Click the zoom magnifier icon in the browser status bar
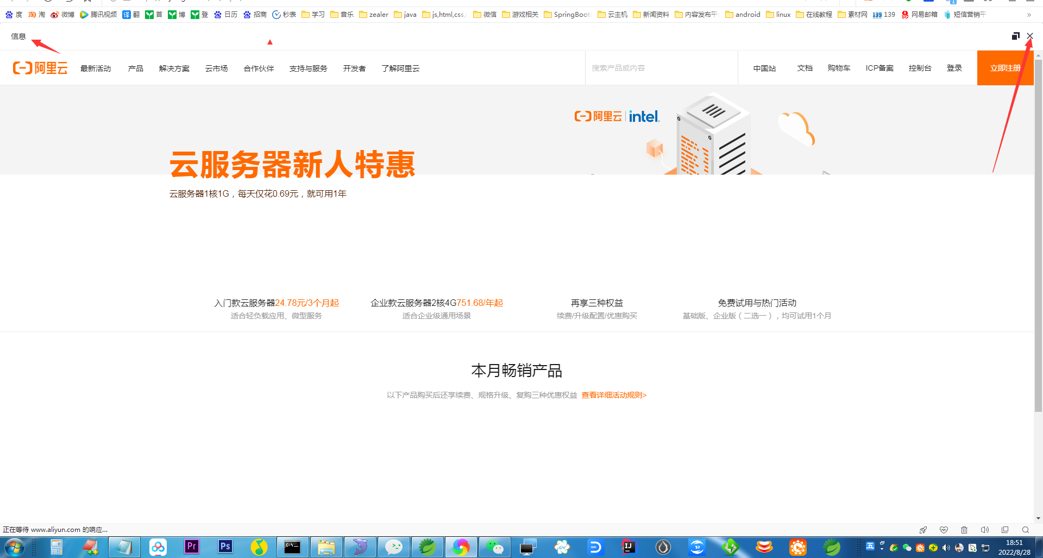The width and height of the screenshot is (1043, 558). tap(1026, 530)
